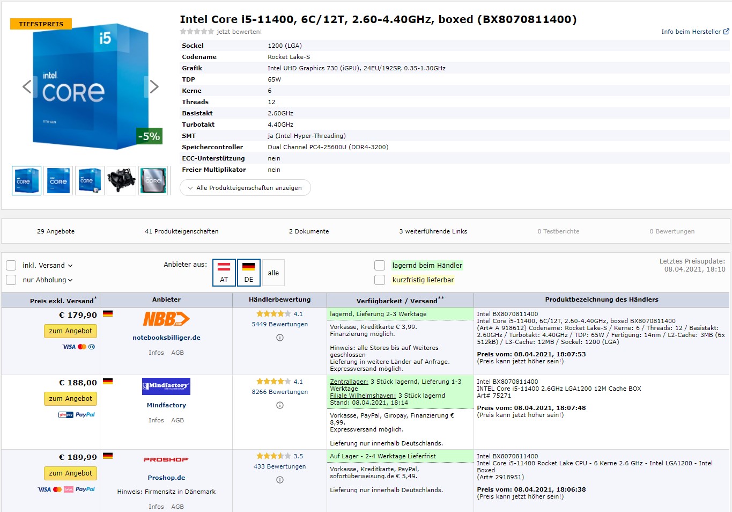Screen dimensions: 732x512
Task: Click the Germany flag in filter
Action: point(249,266)
